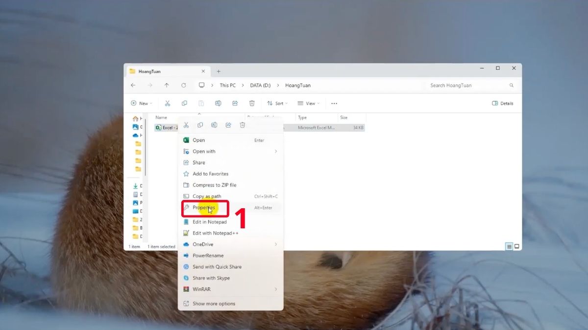This screenshot has width=588, height=330.
Task: Click the Refresh button
Action: [x=184, y=85]
